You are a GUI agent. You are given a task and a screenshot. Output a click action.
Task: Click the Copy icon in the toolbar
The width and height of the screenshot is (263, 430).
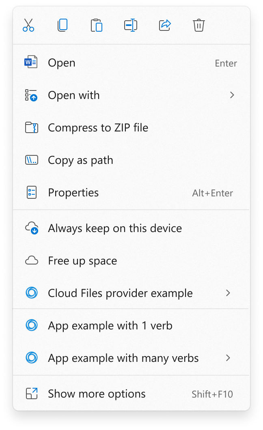pos(63,25)
